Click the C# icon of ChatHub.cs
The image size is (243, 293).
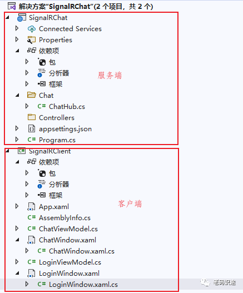coord(42,106)
